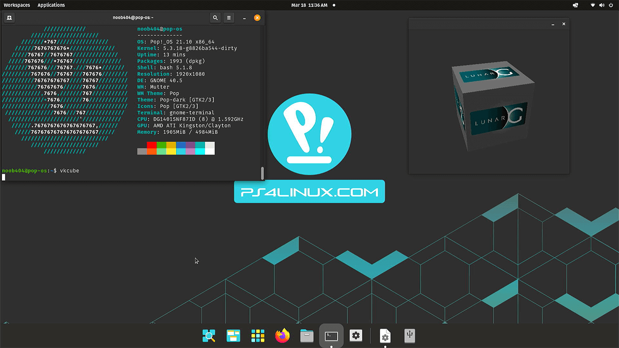Open a new terminal tab
The width and height of the screenshot is (619, 348).
(x=9, y=18)
